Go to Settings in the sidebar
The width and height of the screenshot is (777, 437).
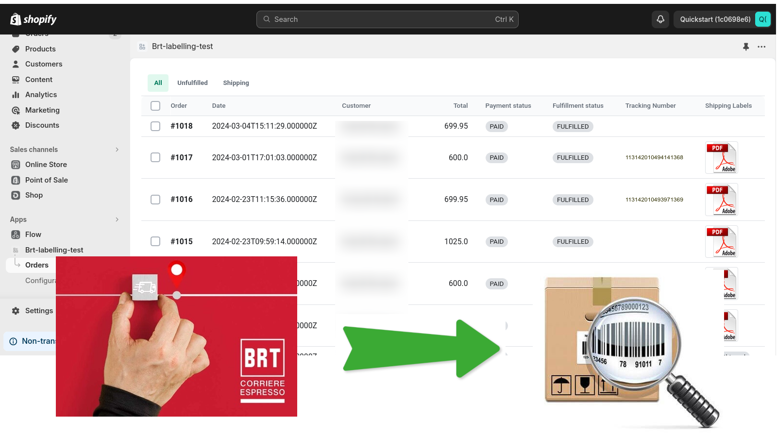coord(39,311)
